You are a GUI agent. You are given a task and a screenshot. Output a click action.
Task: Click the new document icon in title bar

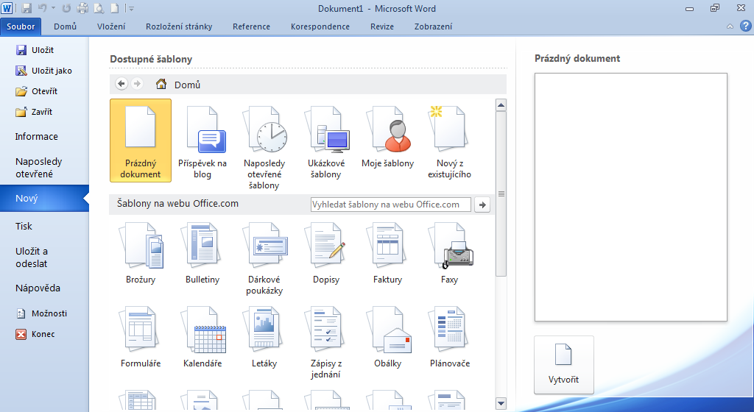point(114,8)
